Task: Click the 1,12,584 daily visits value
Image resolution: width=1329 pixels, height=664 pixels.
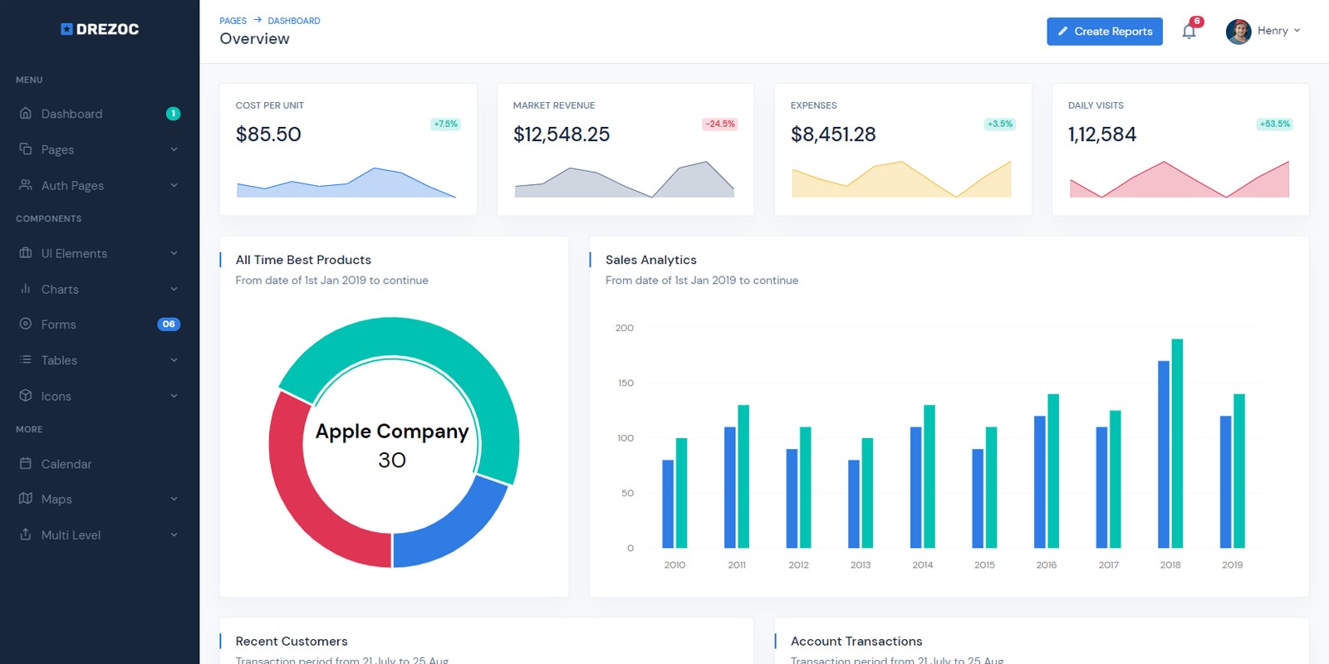Action: pos(1102,134)
